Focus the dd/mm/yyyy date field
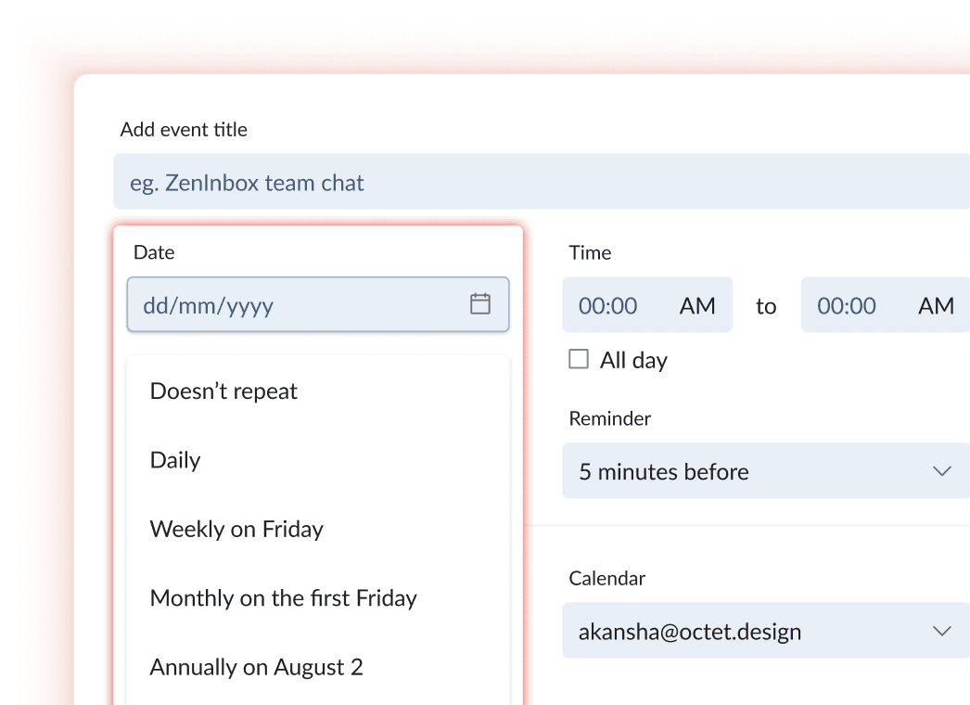970x705 pixels. (318, 304)
